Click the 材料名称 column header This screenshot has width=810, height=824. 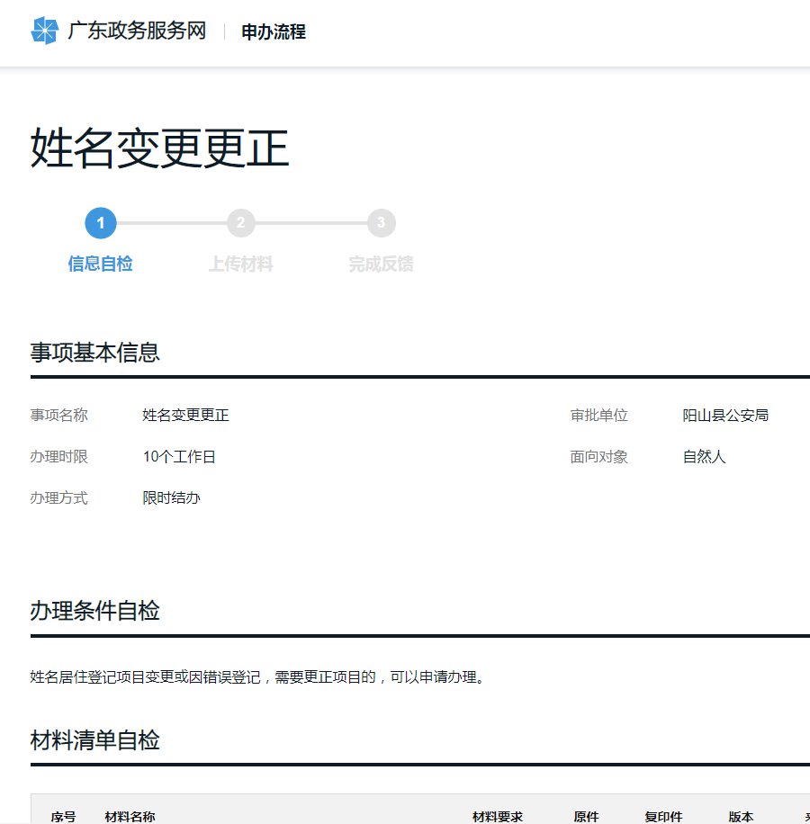click(130, 817)
